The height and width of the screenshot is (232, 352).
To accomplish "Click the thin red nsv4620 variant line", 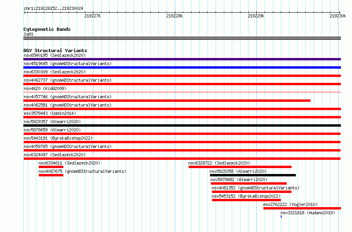I will [x=182, y=92].
